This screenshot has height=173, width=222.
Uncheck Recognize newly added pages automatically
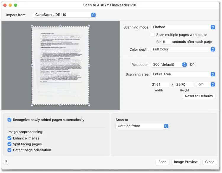coord(9,120)
